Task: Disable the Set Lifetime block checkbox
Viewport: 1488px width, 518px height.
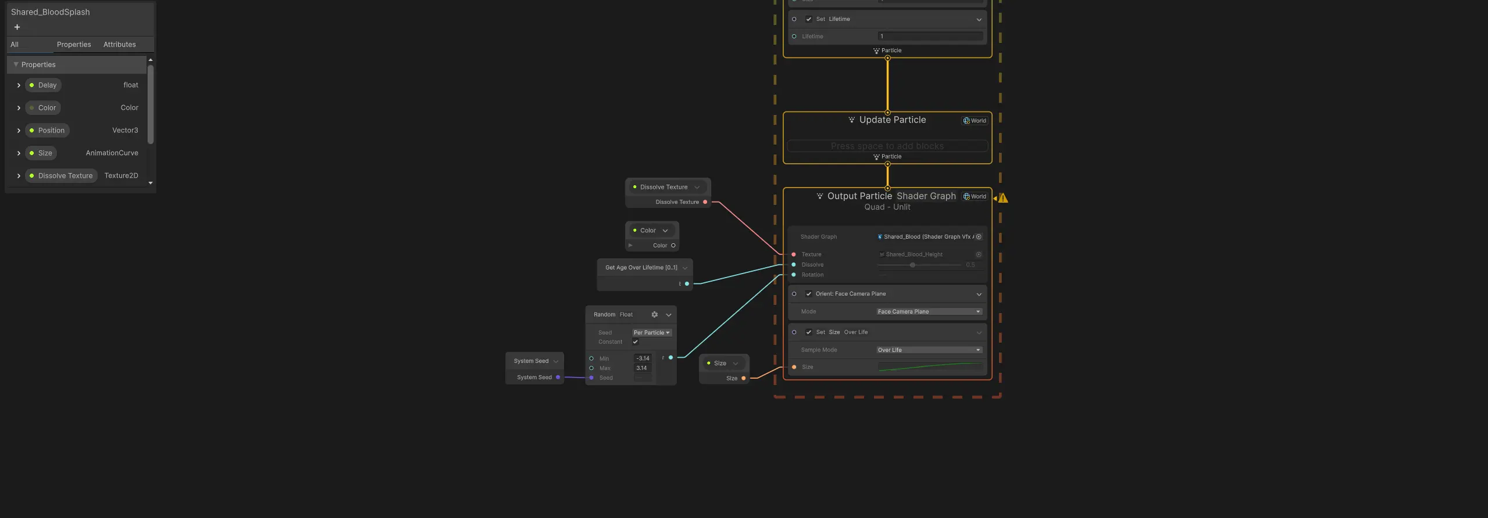Action: (808, 19)
